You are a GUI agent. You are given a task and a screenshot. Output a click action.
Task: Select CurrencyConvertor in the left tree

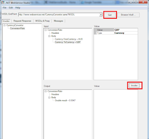point(15,25)
